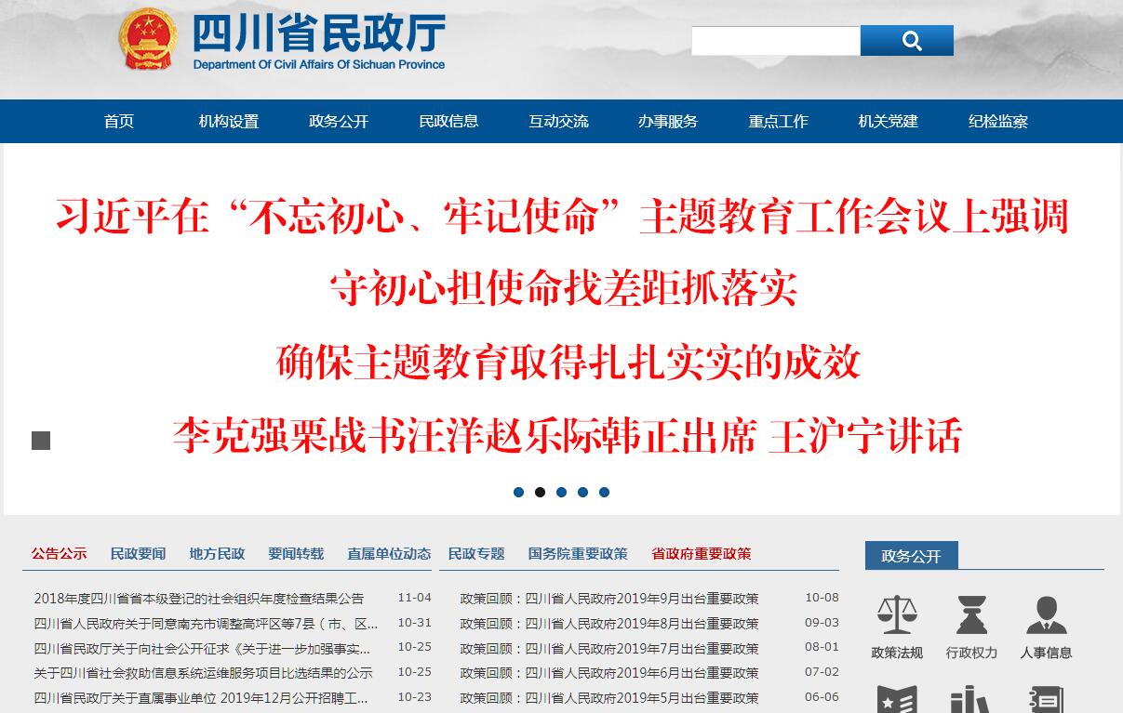
Task: Click the magnifier search button
Action: point(906,41)
